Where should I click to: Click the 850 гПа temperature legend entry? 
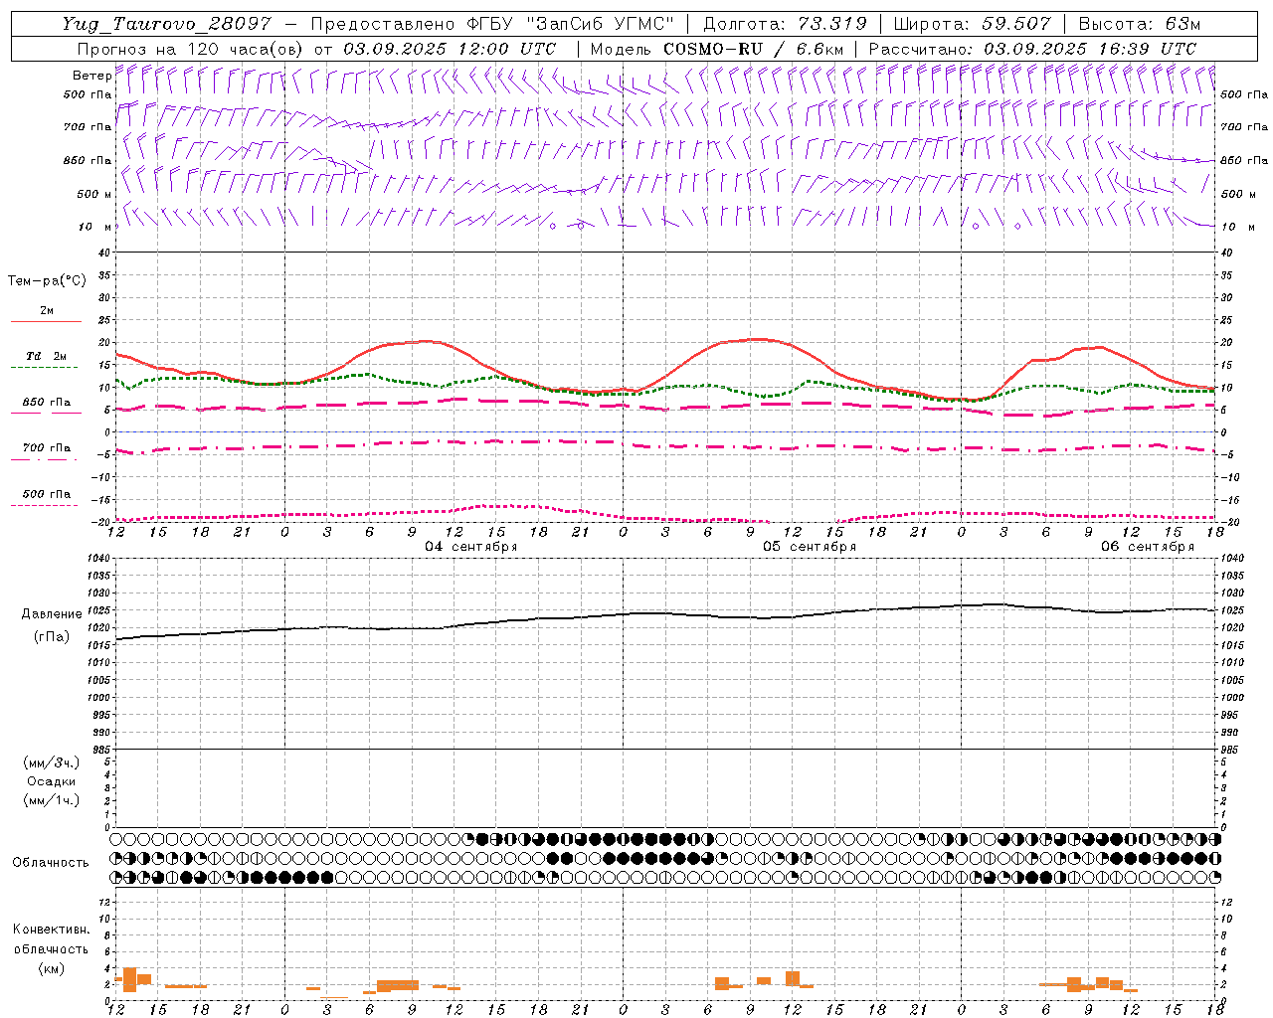tap(46, 403)
